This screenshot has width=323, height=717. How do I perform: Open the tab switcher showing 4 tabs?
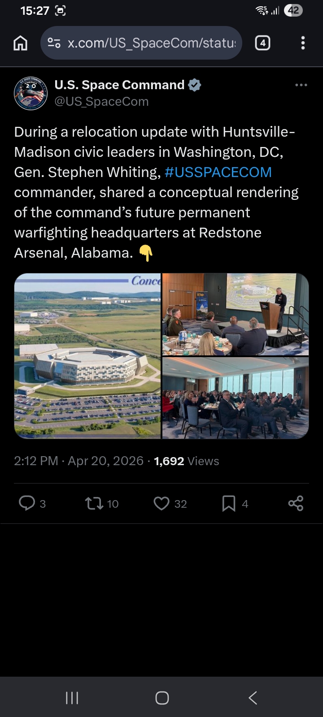coord(262,43)
